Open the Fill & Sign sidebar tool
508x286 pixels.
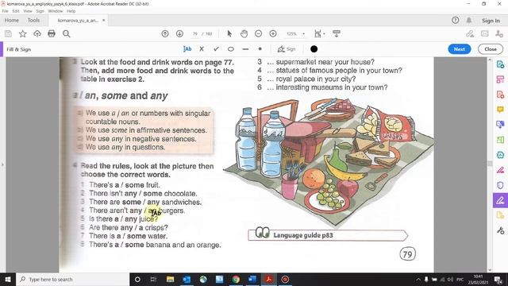500,200
